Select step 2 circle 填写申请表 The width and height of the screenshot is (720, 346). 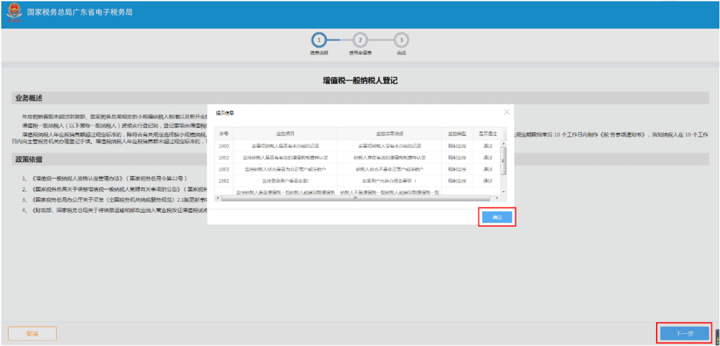[360, 41]
